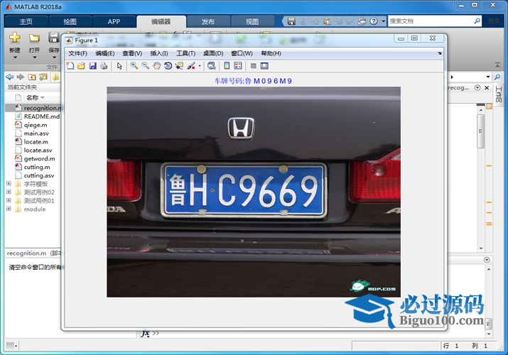Dock Figure 1 using the small arrow
Image resolution: width=508 pixels, height=355 pixels.
(x=440, y=53)
